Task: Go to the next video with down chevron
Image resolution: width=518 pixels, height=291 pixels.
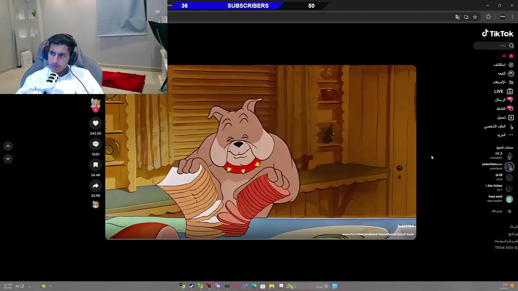Action: pos(8,159)
